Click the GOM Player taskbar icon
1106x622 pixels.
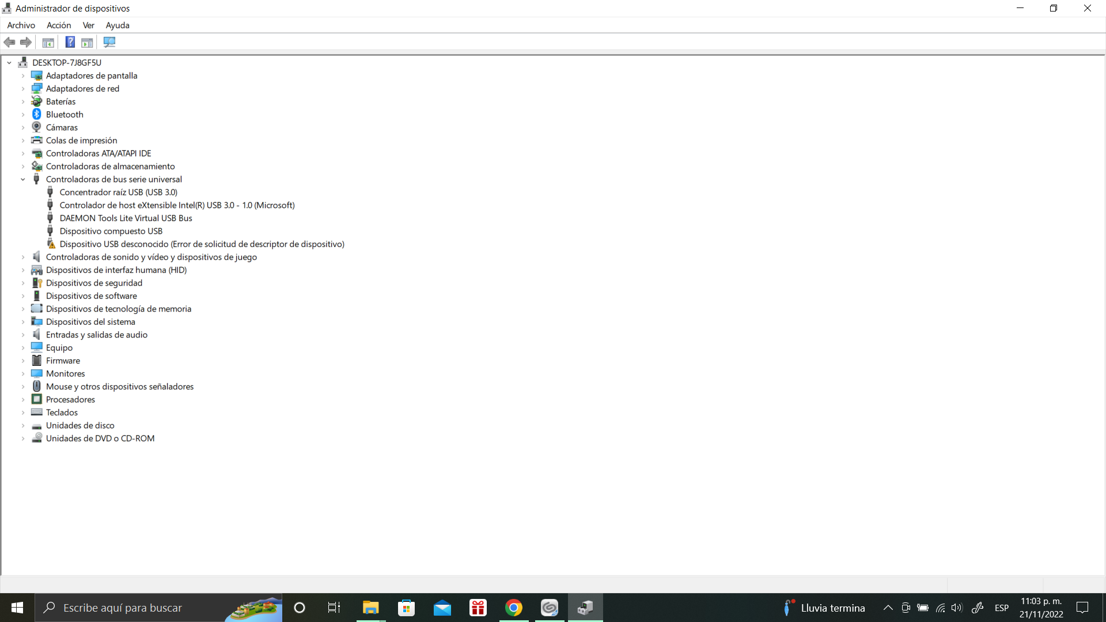tap(549, 608)
